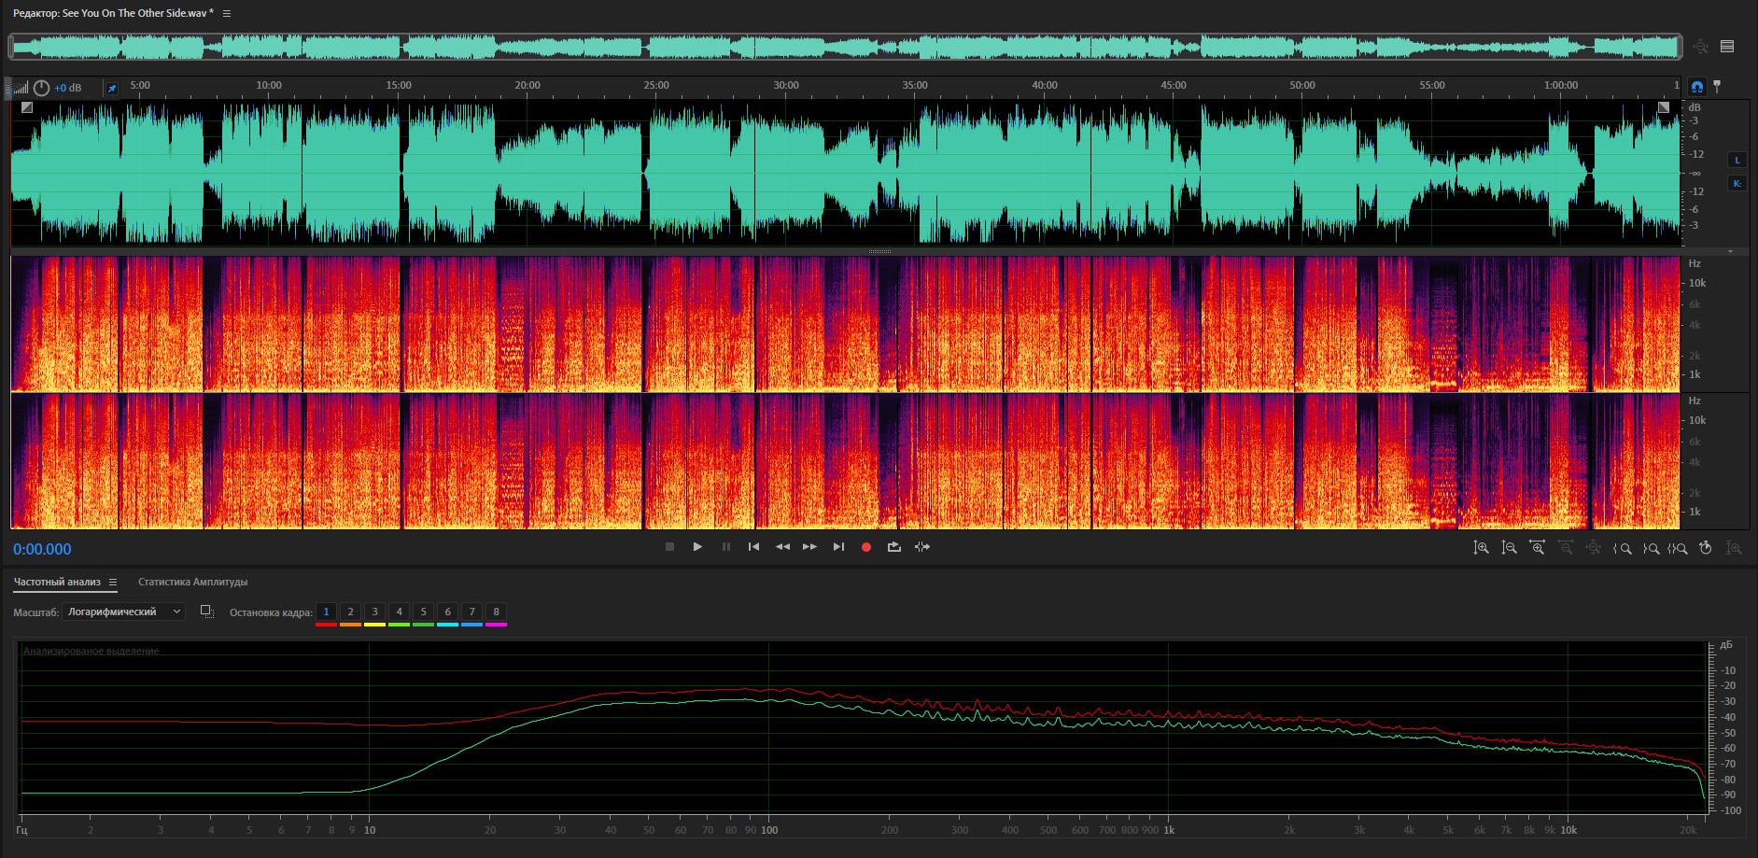
Task: Click hold frame button 2
Action: point(350,612)
